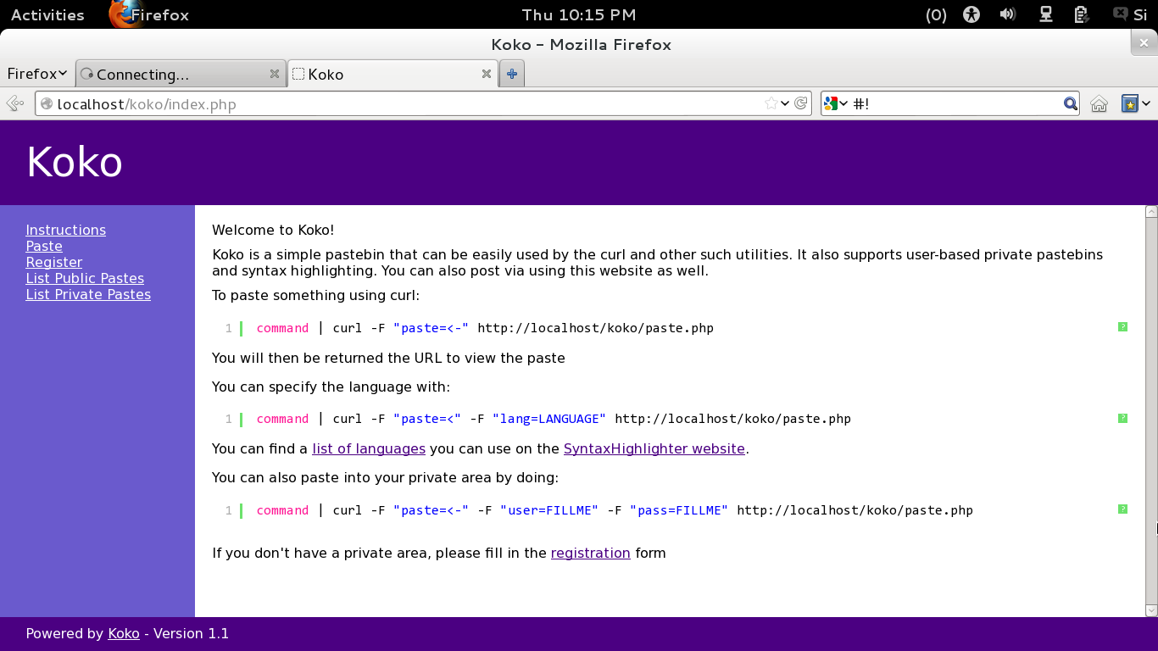The width and height of the screenshot is (1158, 651).
Task: Expand the Firefox application menu
Action: click(x=37, y=74)
